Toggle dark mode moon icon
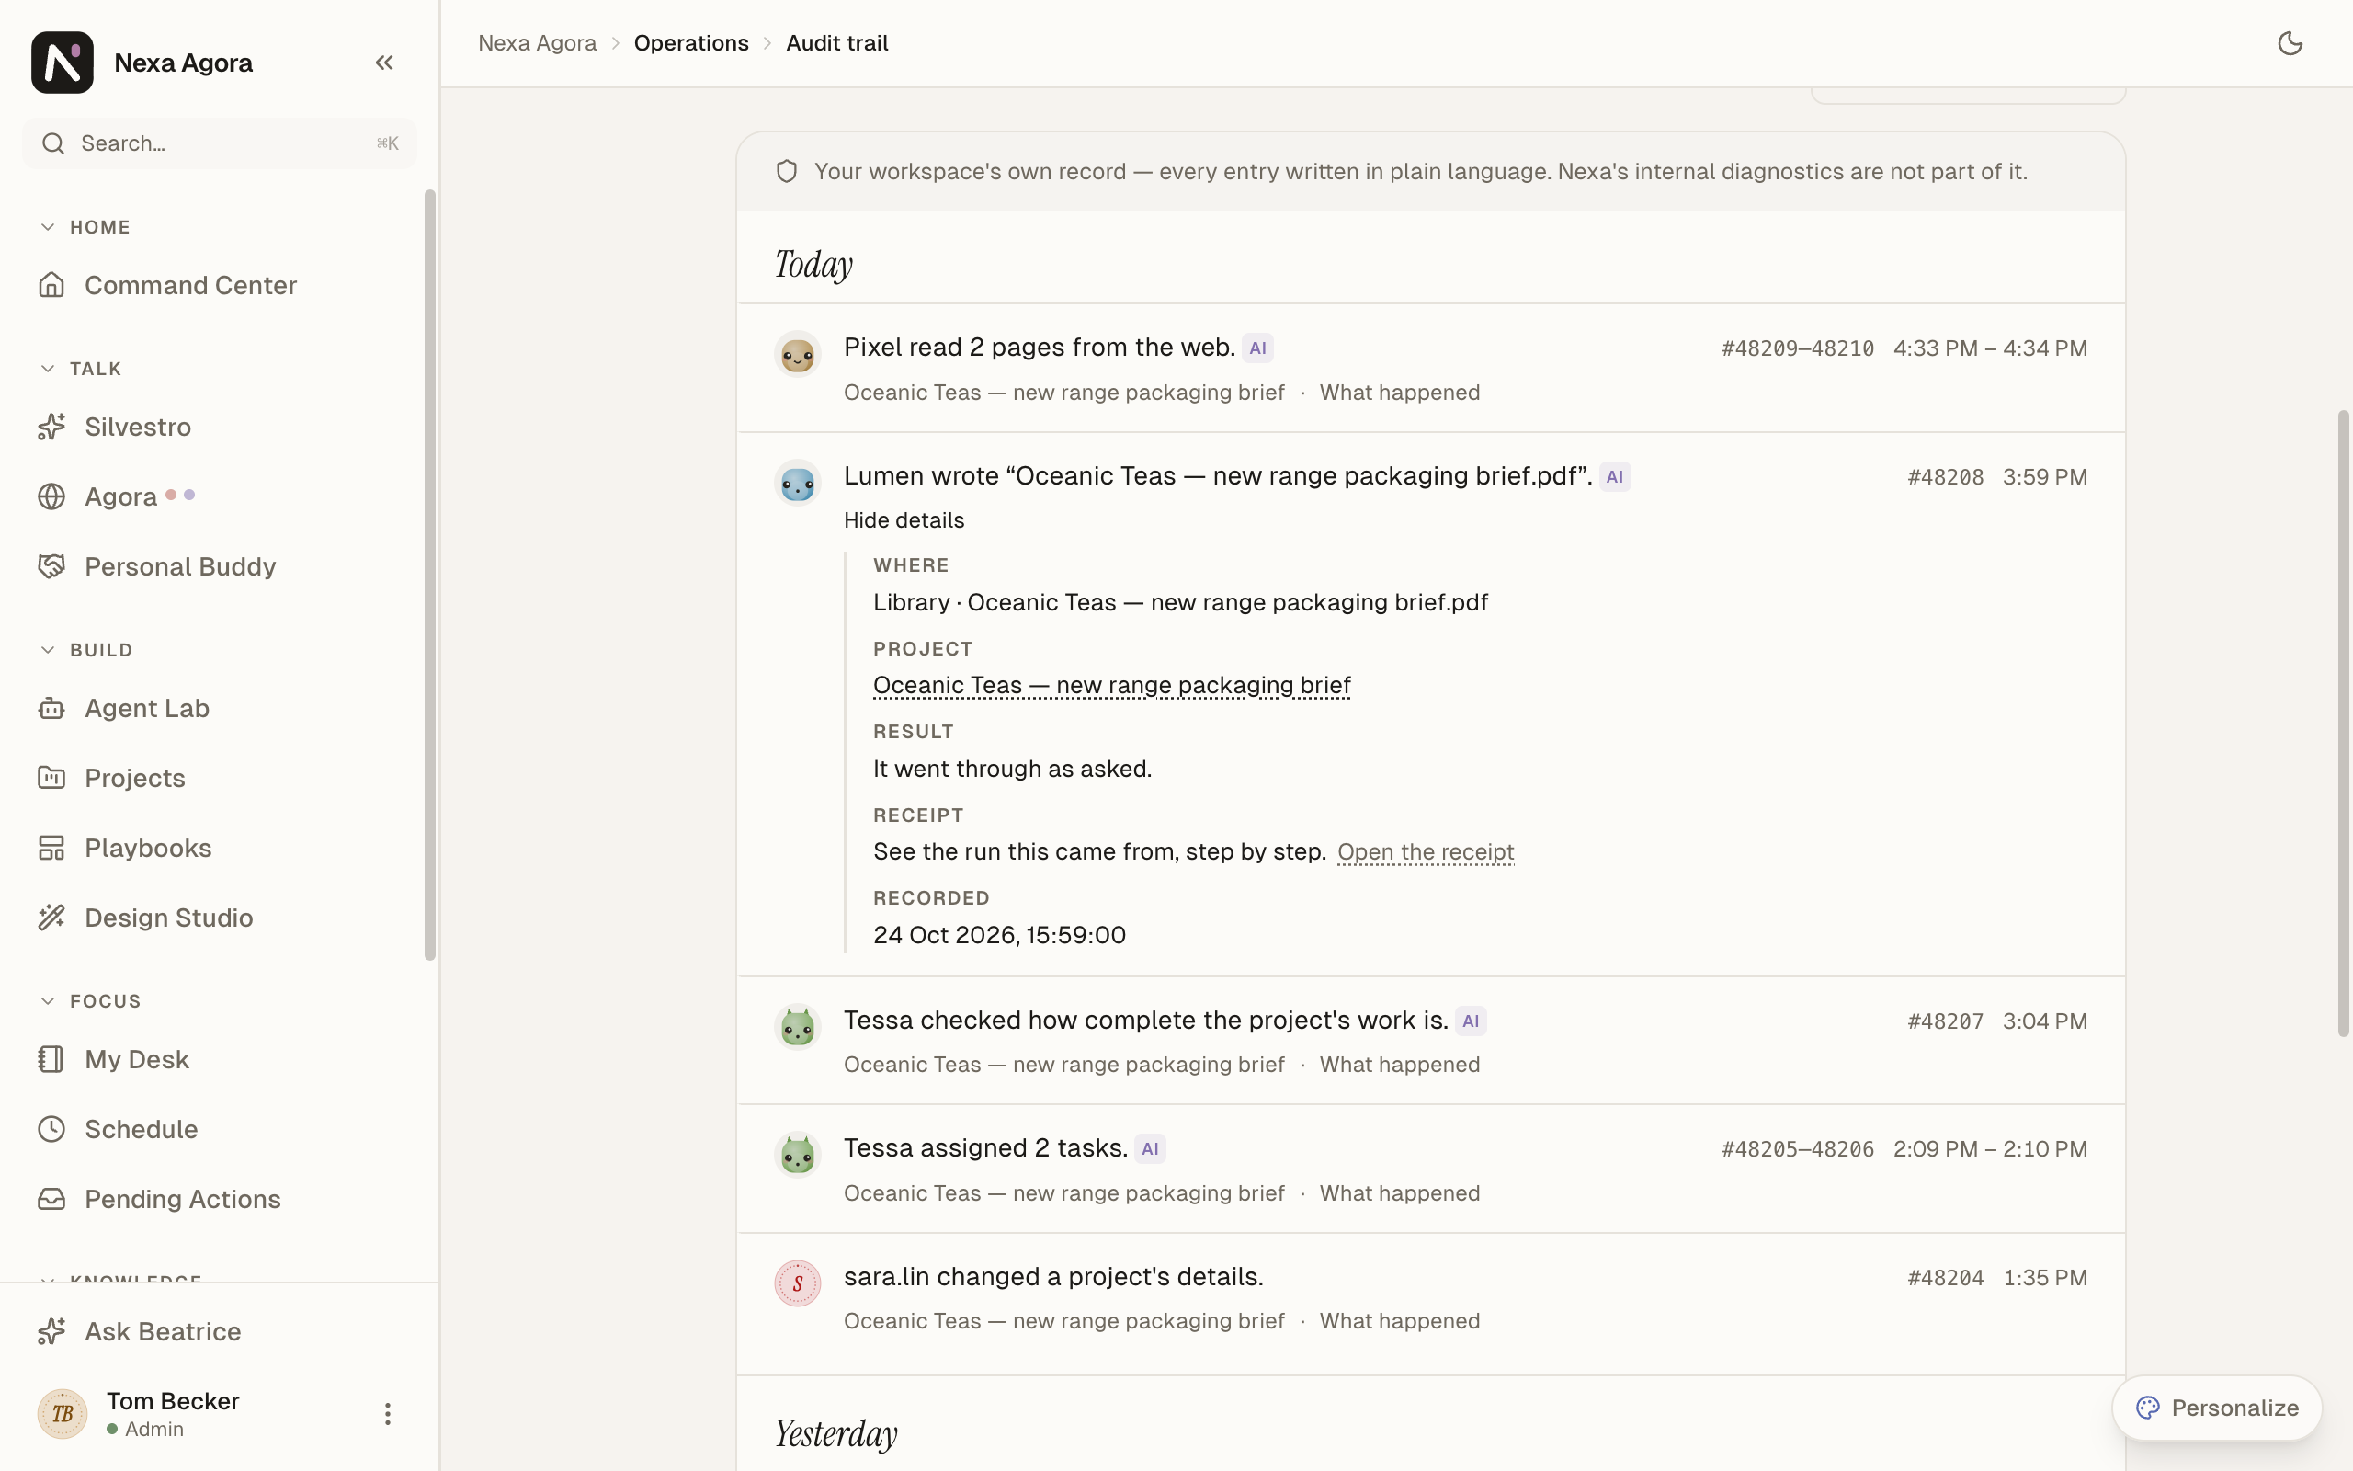This screenshot has height=1471, width=2353. click(2290, 43)
